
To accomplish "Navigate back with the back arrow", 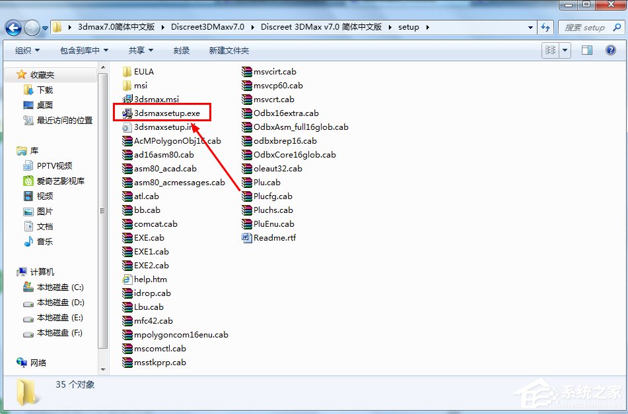I will (14, 27).
